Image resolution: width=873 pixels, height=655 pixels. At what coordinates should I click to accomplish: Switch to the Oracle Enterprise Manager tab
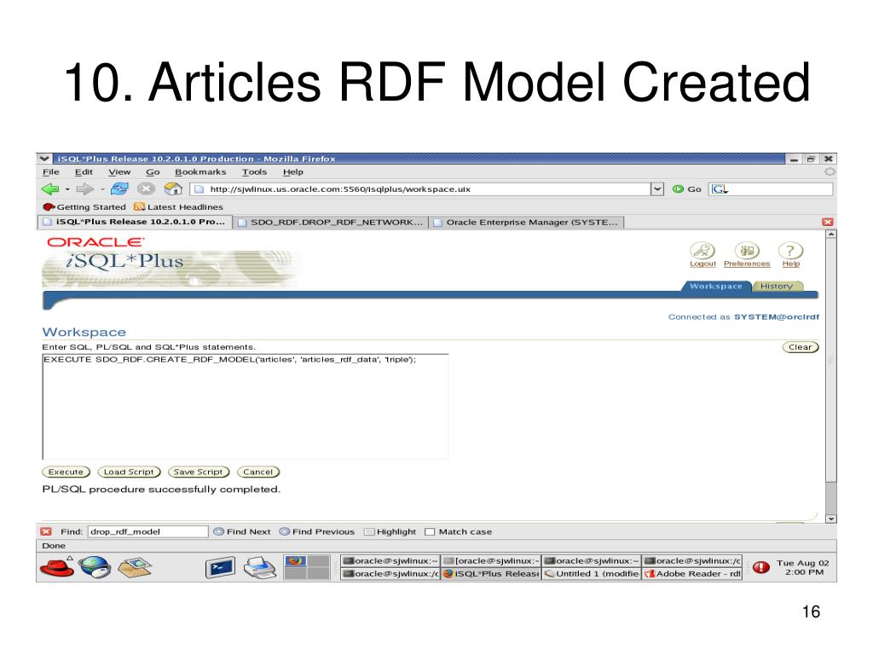(x=527, y=223)
